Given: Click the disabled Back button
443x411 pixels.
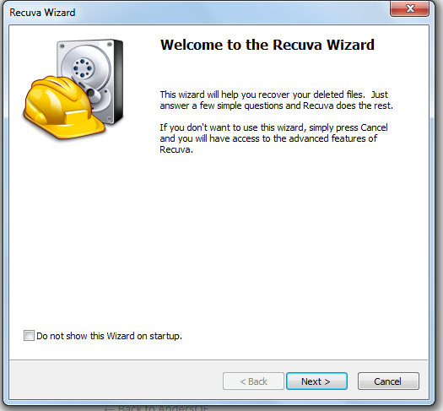Looking at the screenshot, I should 253,381.
